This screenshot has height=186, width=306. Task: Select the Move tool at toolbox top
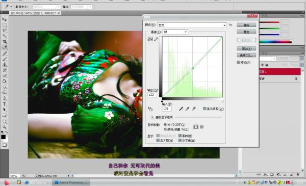point(5,19)
